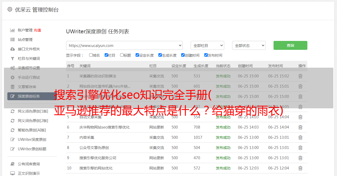Uncheck the 栏目 display field checkbox
337x176 pixels.
tap(106, 55)
